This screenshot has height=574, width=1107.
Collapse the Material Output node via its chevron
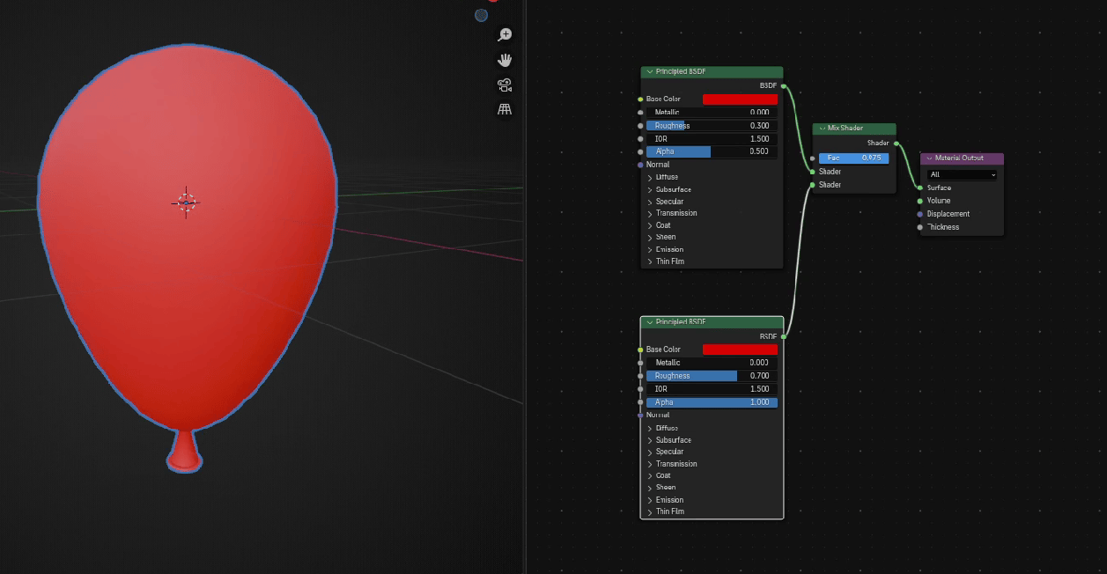[x=928, y=158]
